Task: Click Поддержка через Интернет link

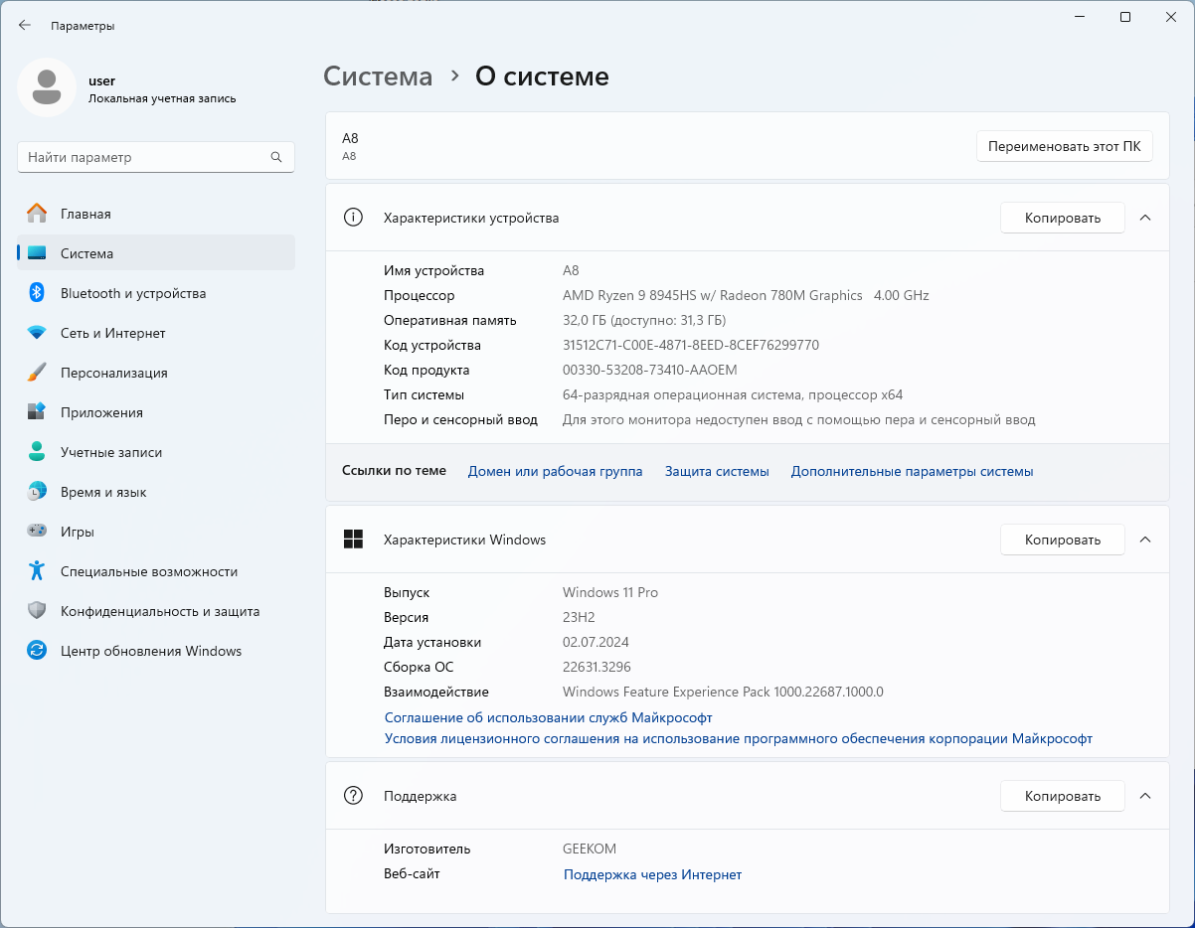Action: [x=652, y=874]
